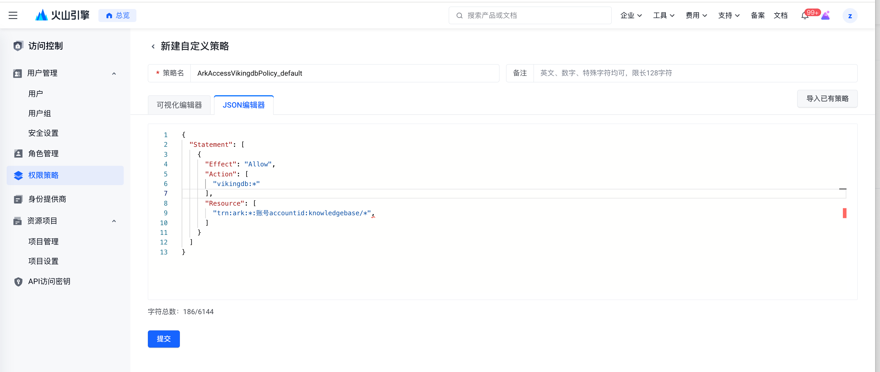Click the 角色管理 sidebar icon
The width and height of the screenshot is (880, 372).
18,153
